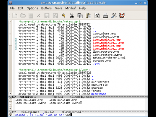Click the Search magnifier icon
Viewport: 156px width, 117px height.
coord(97,16)
